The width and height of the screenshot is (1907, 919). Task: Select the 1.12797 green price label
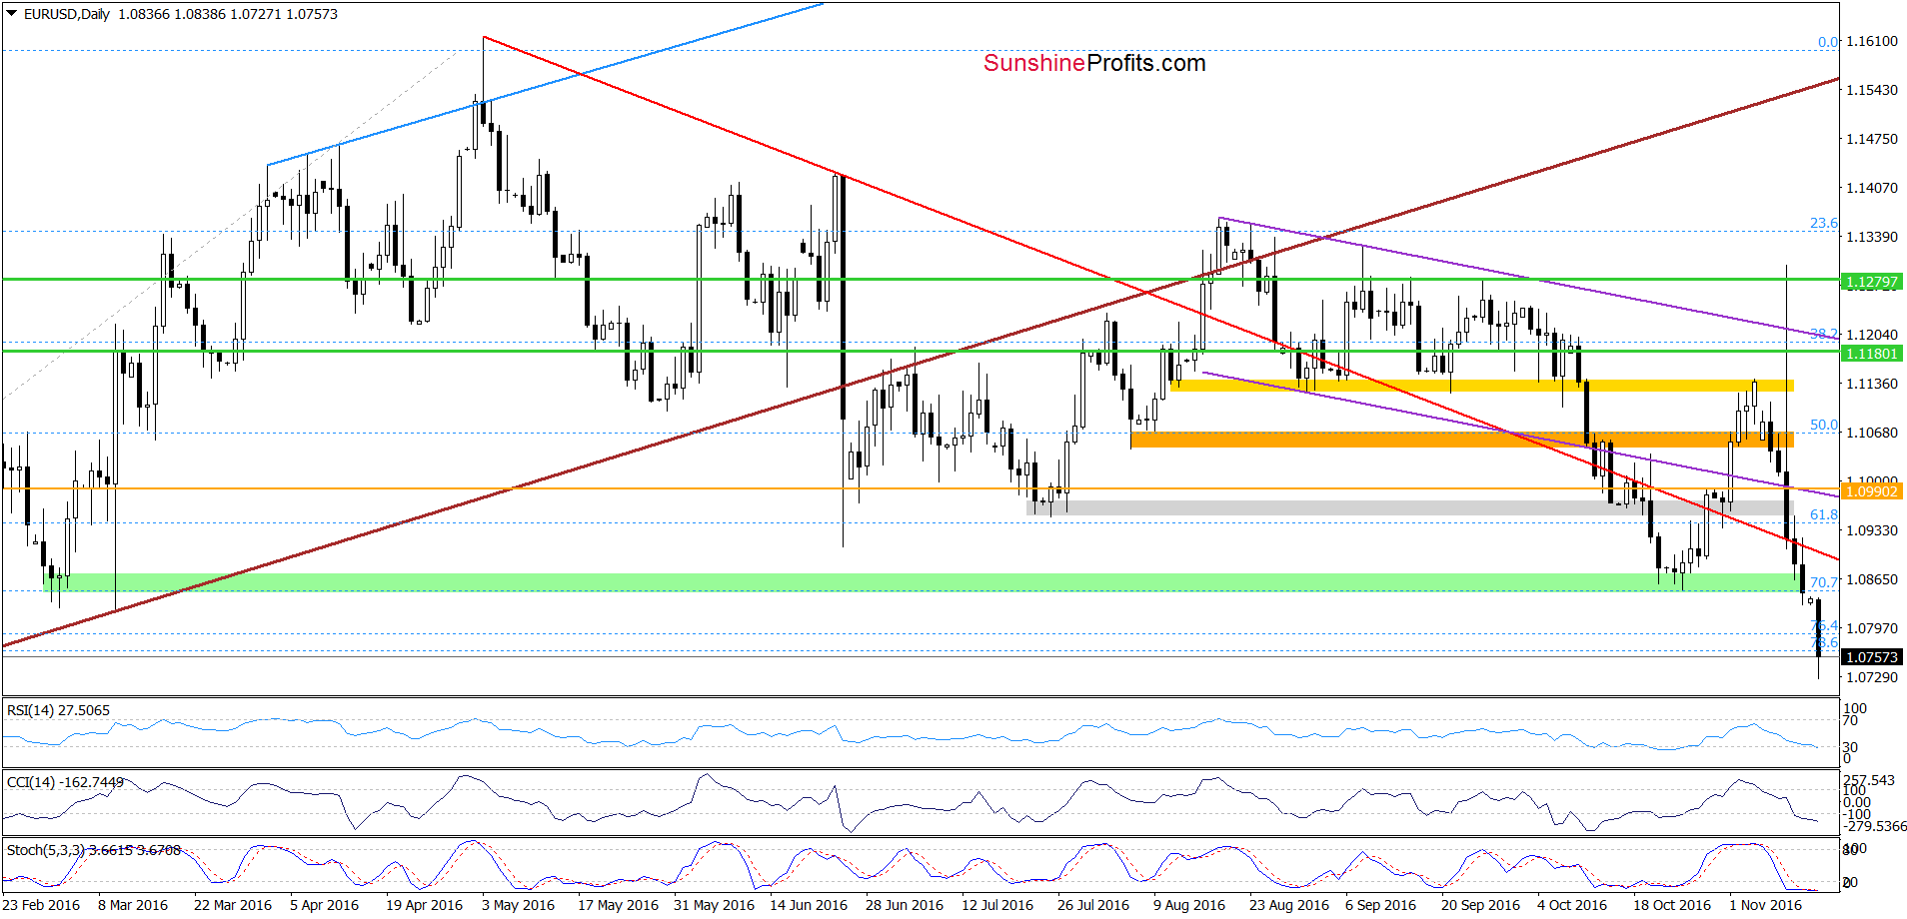[1872, 282]
